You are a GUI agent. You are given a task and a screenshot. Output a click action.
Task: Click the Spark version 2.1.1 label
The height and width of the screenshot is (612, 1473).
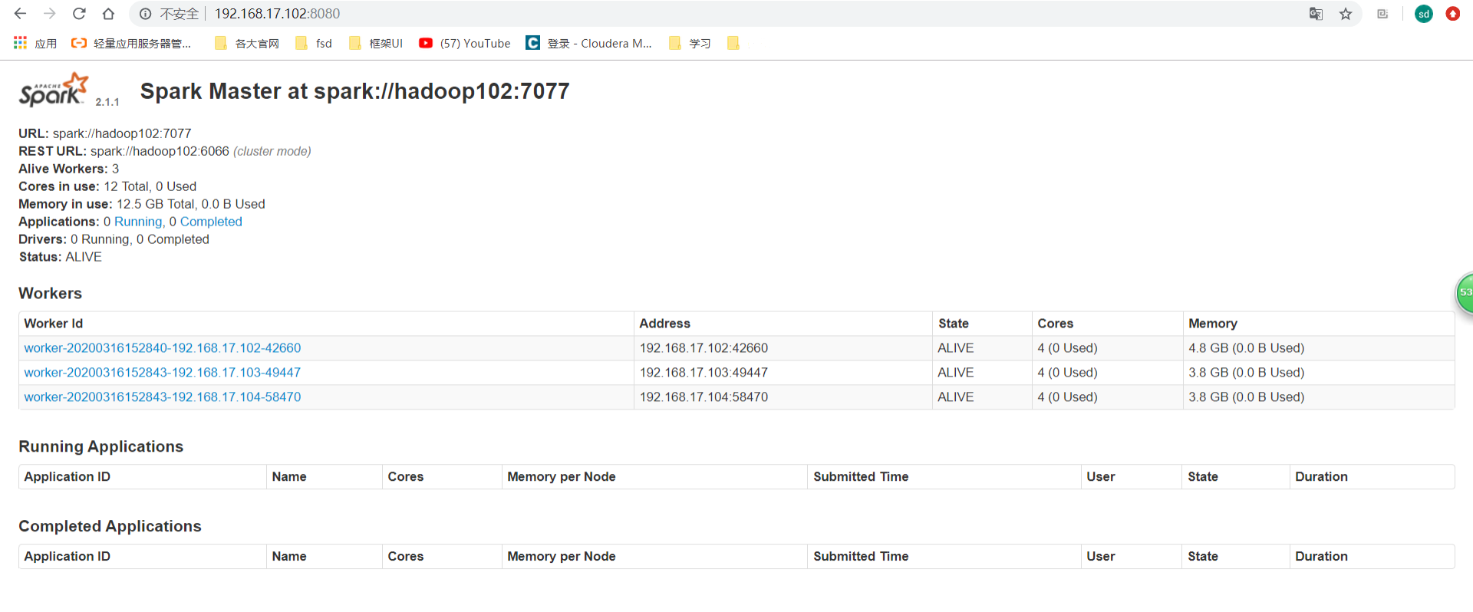(107, 102)
